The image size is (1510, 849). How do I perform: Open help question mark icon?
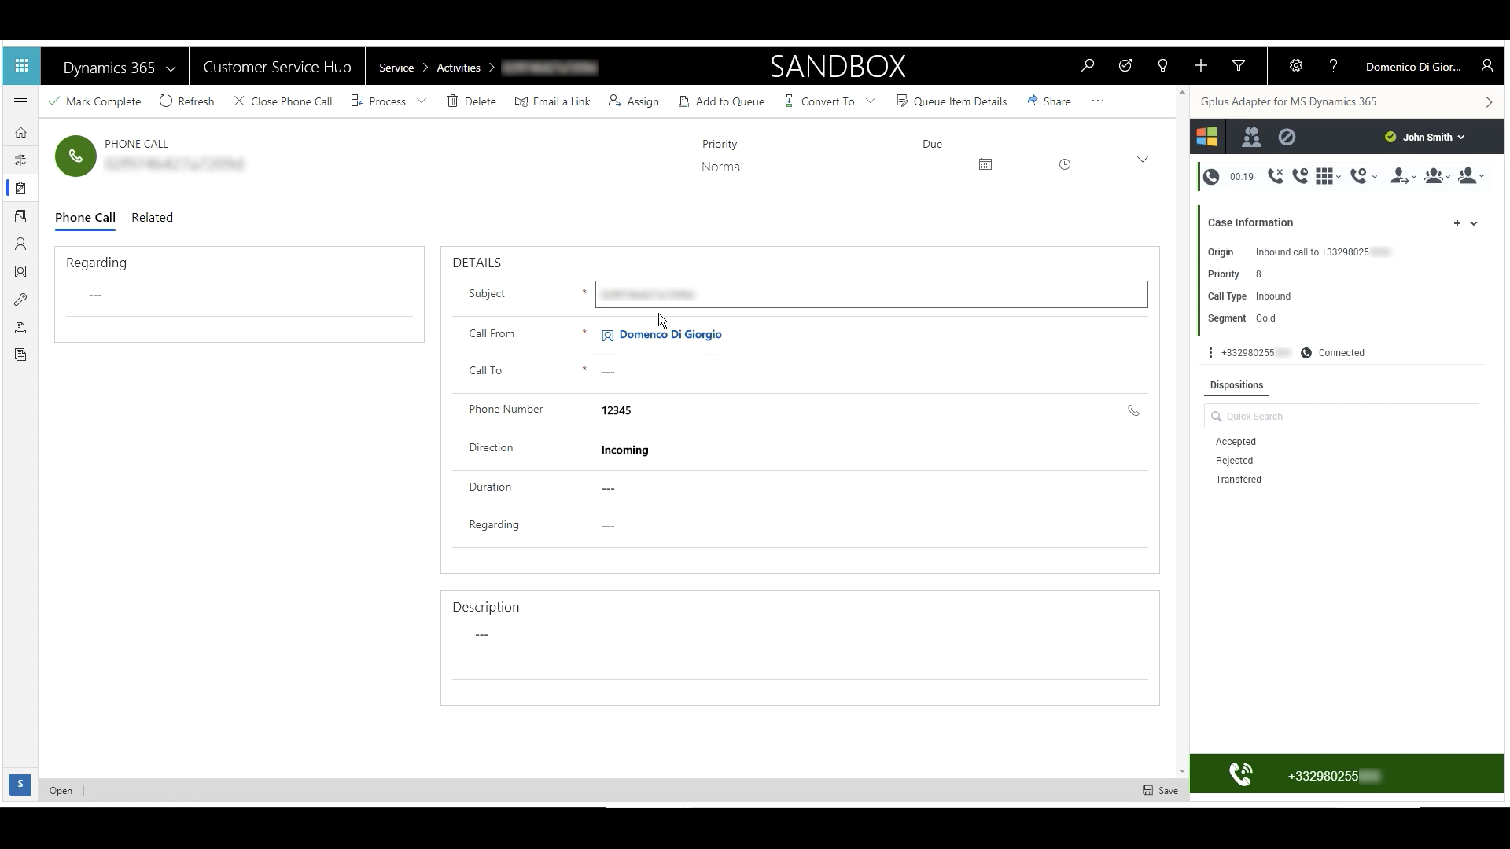pos(1333,66)
